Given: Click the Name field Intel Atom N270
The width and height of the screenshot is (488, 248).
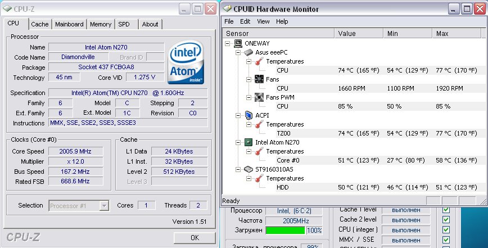Looking at the screenshot, I should (x=106, y=47).
